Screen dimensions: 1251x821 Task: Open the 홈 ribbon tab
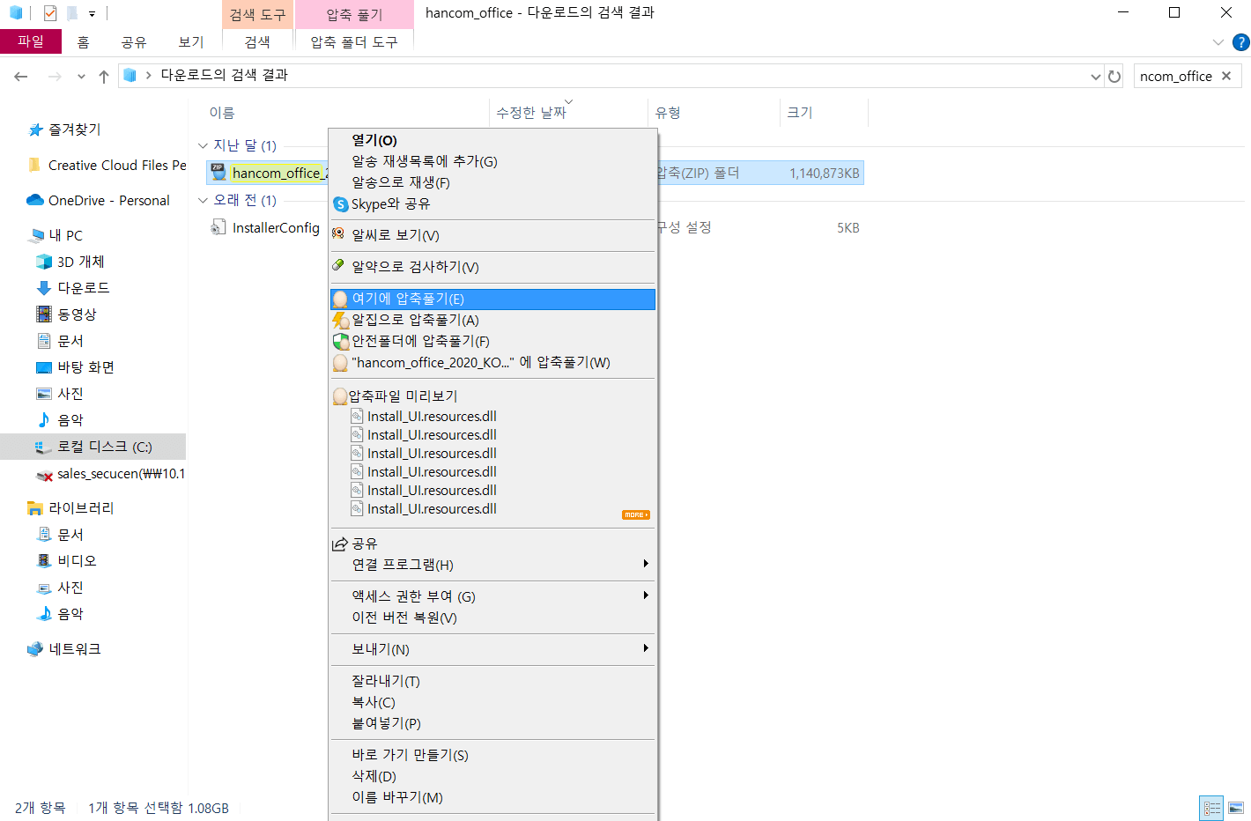(x=83, y=41)
